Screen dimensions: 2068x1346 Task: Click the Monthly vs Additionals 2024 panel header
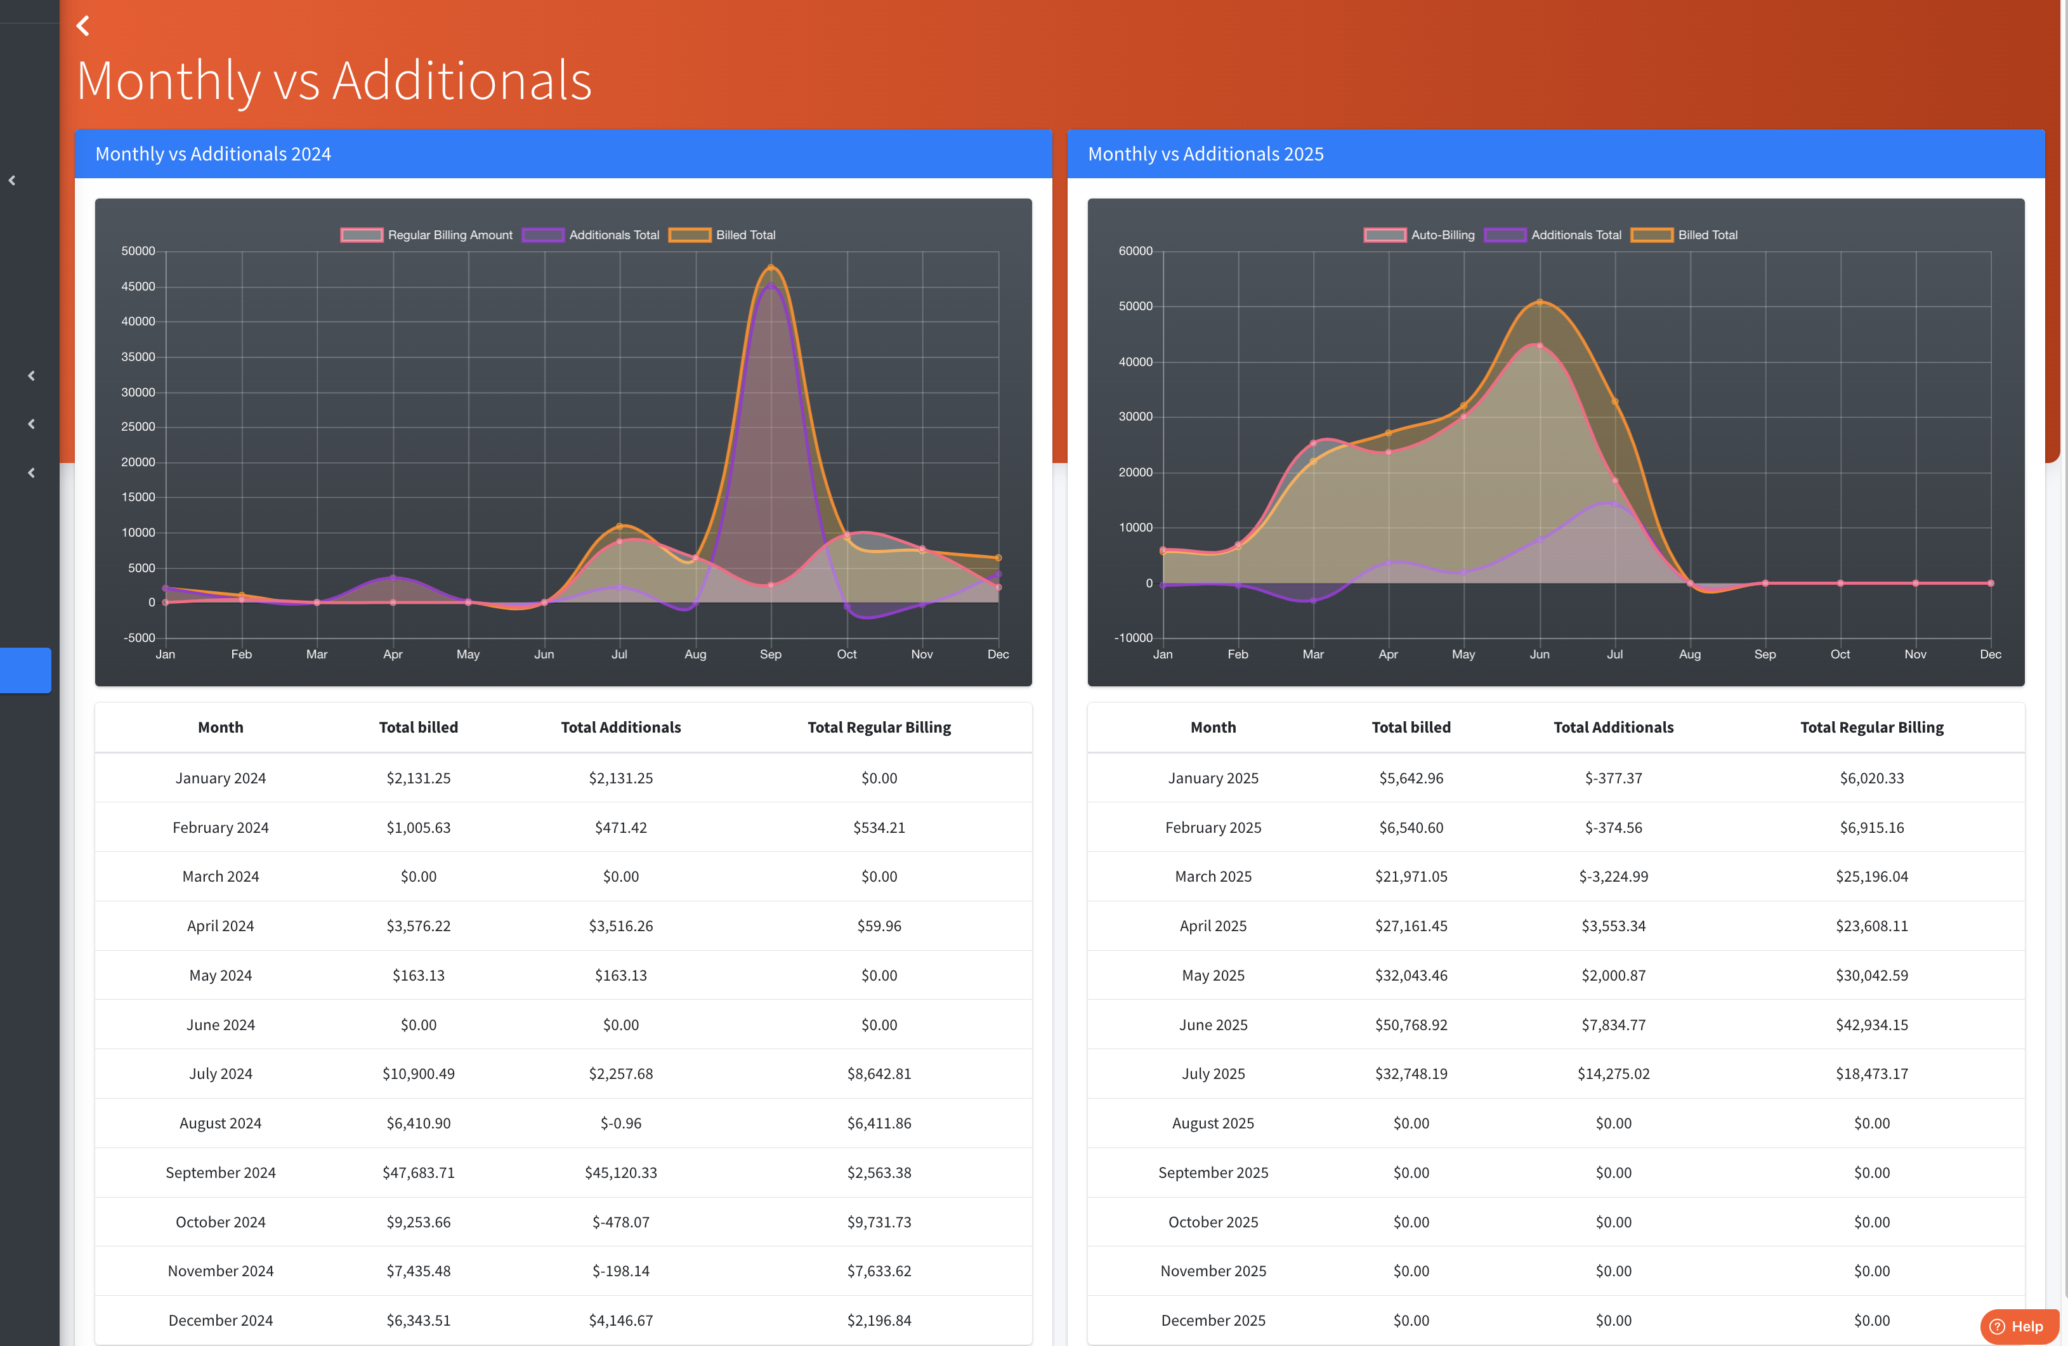click(562, 154)
